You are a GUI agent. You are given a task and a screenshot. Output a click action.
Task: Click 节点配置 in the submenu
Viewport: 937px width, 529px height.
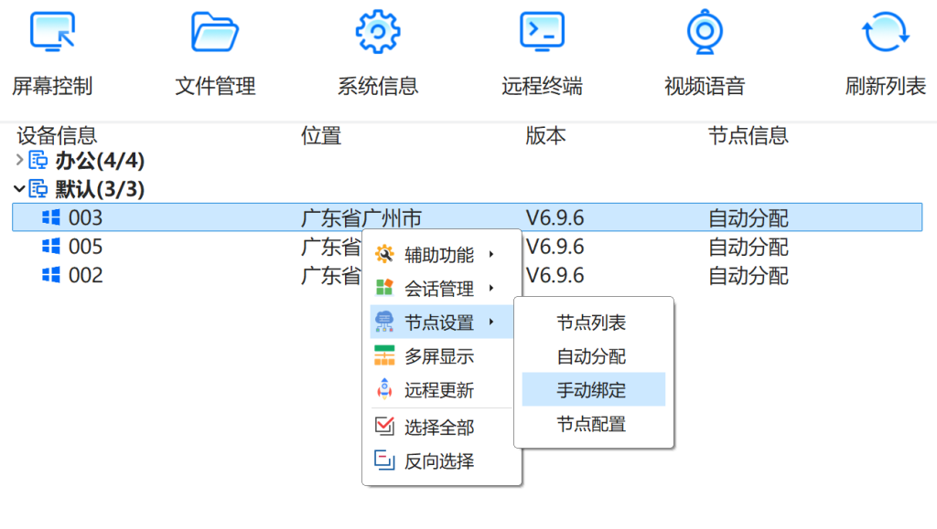[x=592, y=424]
